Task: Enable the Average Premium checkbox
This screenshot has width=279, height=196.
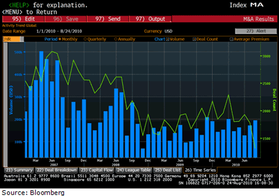Action: pos(232,39)
